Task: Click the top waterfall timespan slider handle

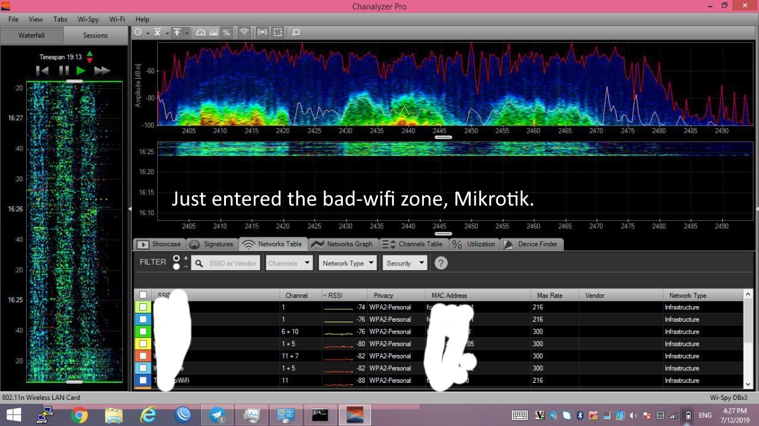Action: tap(75, 81)
